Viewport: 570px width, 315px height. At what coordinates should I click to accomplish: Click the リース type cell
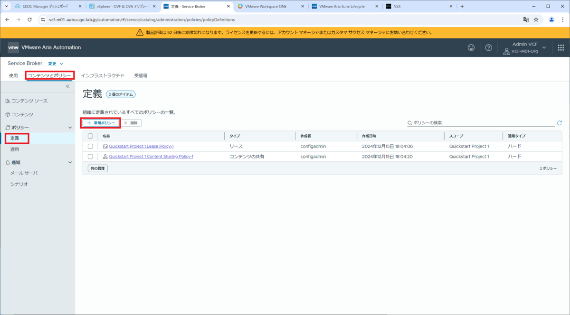tap(236, 146)
